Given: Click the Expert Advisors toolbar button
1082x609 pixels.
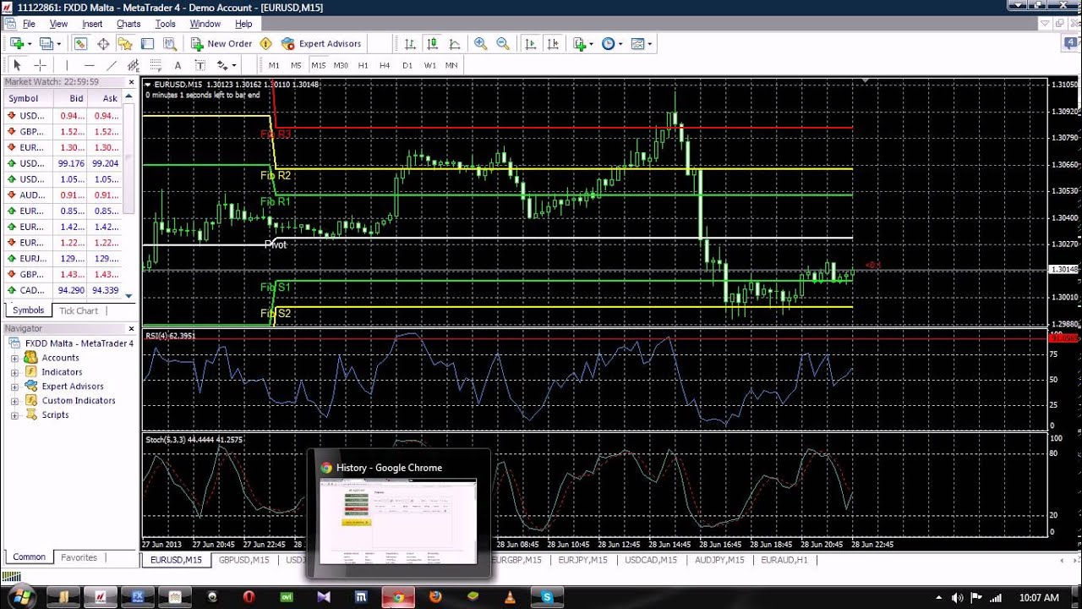Looking at the screenshot, I should 321,43.
